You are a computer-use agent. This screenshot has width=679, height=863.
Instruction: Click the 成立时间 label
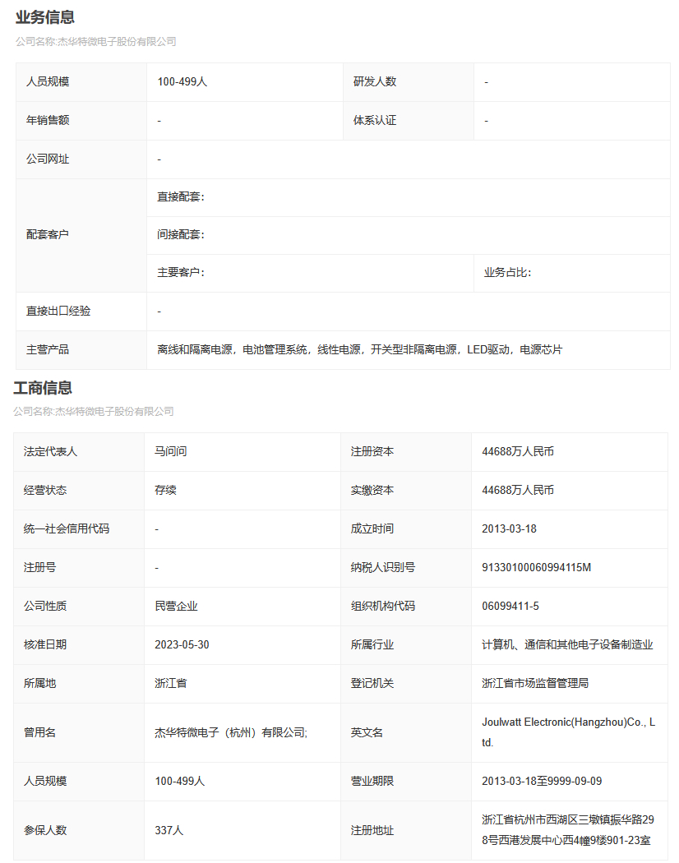tap(372, 528)
